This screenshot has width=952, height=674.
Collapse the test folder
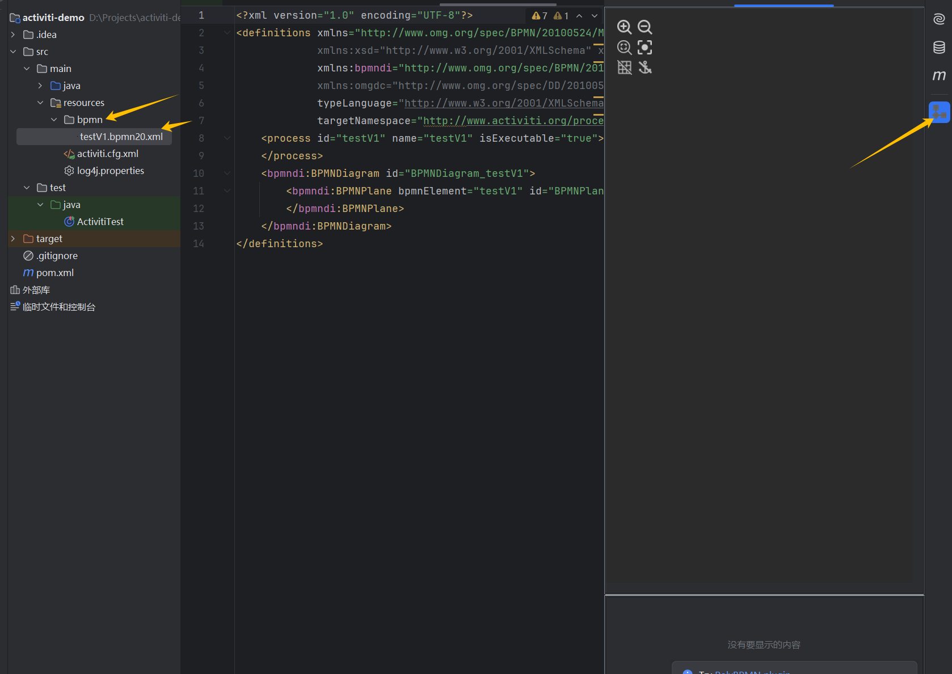(27, 188)
